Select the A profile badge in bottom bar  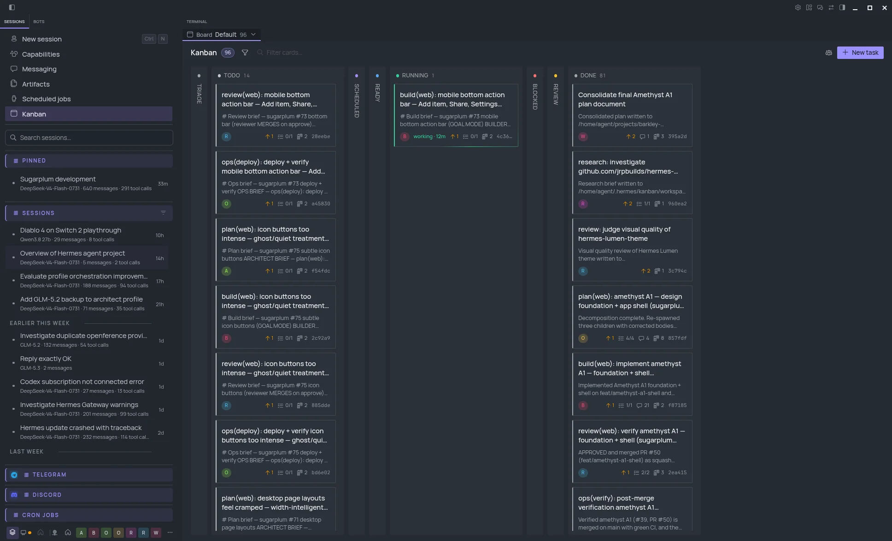pos(81,533)
